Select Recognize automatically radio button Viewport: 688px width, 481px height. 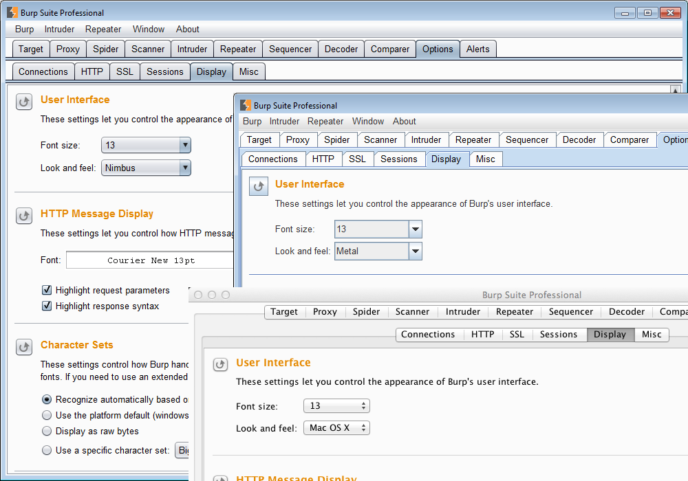[x=47, y=399]
